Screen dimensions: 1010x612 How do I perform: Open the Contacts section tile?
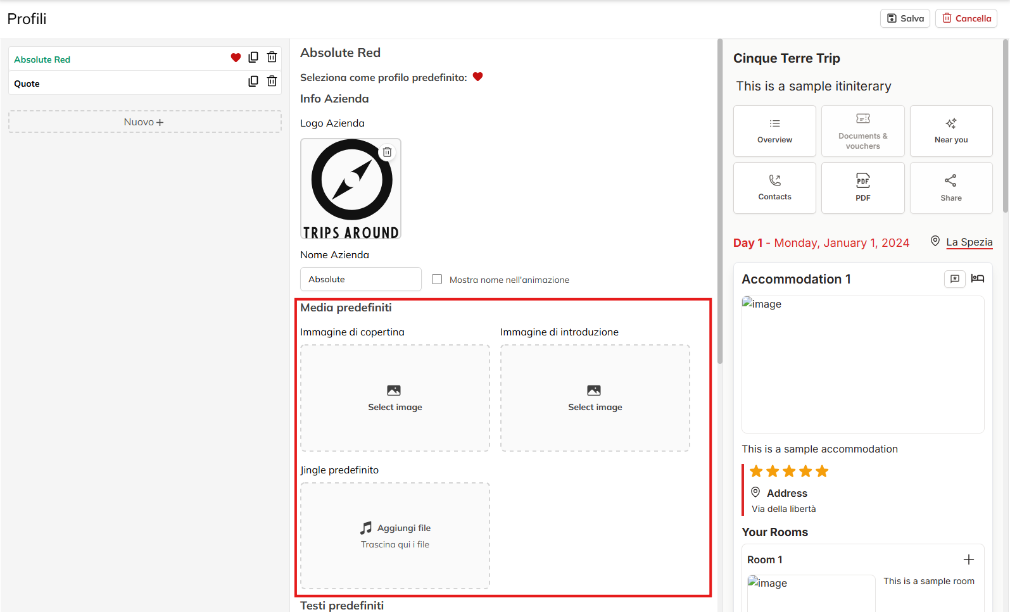click(x=774, y=188)
